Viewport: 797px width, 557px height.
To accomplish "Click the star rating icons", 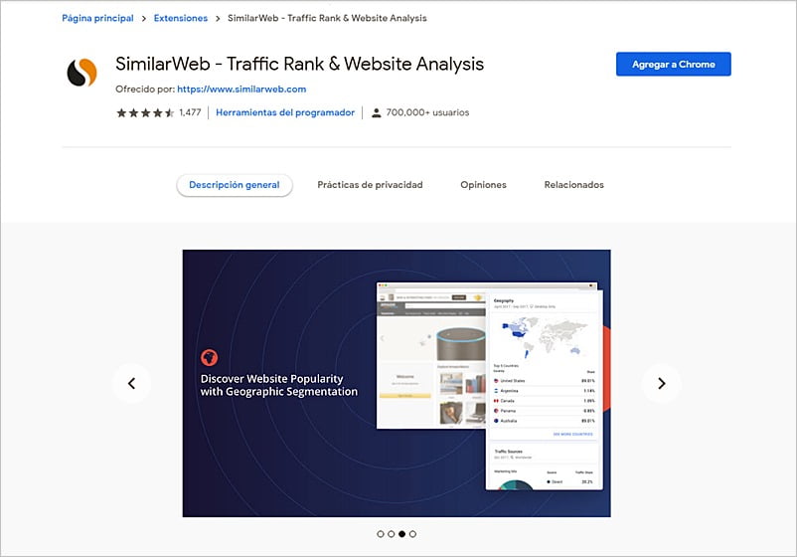I will [x=145, y=113].
